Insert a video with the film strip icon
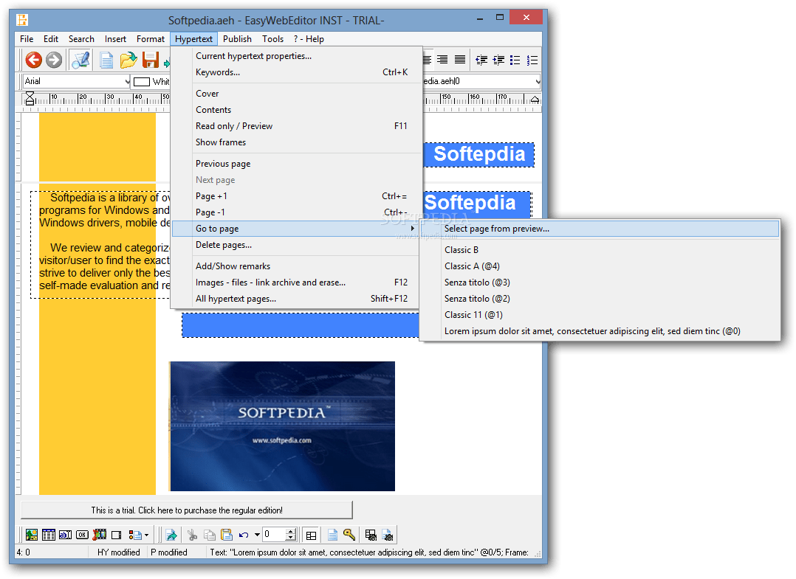 pyautogui.click(x=100, y=535)
